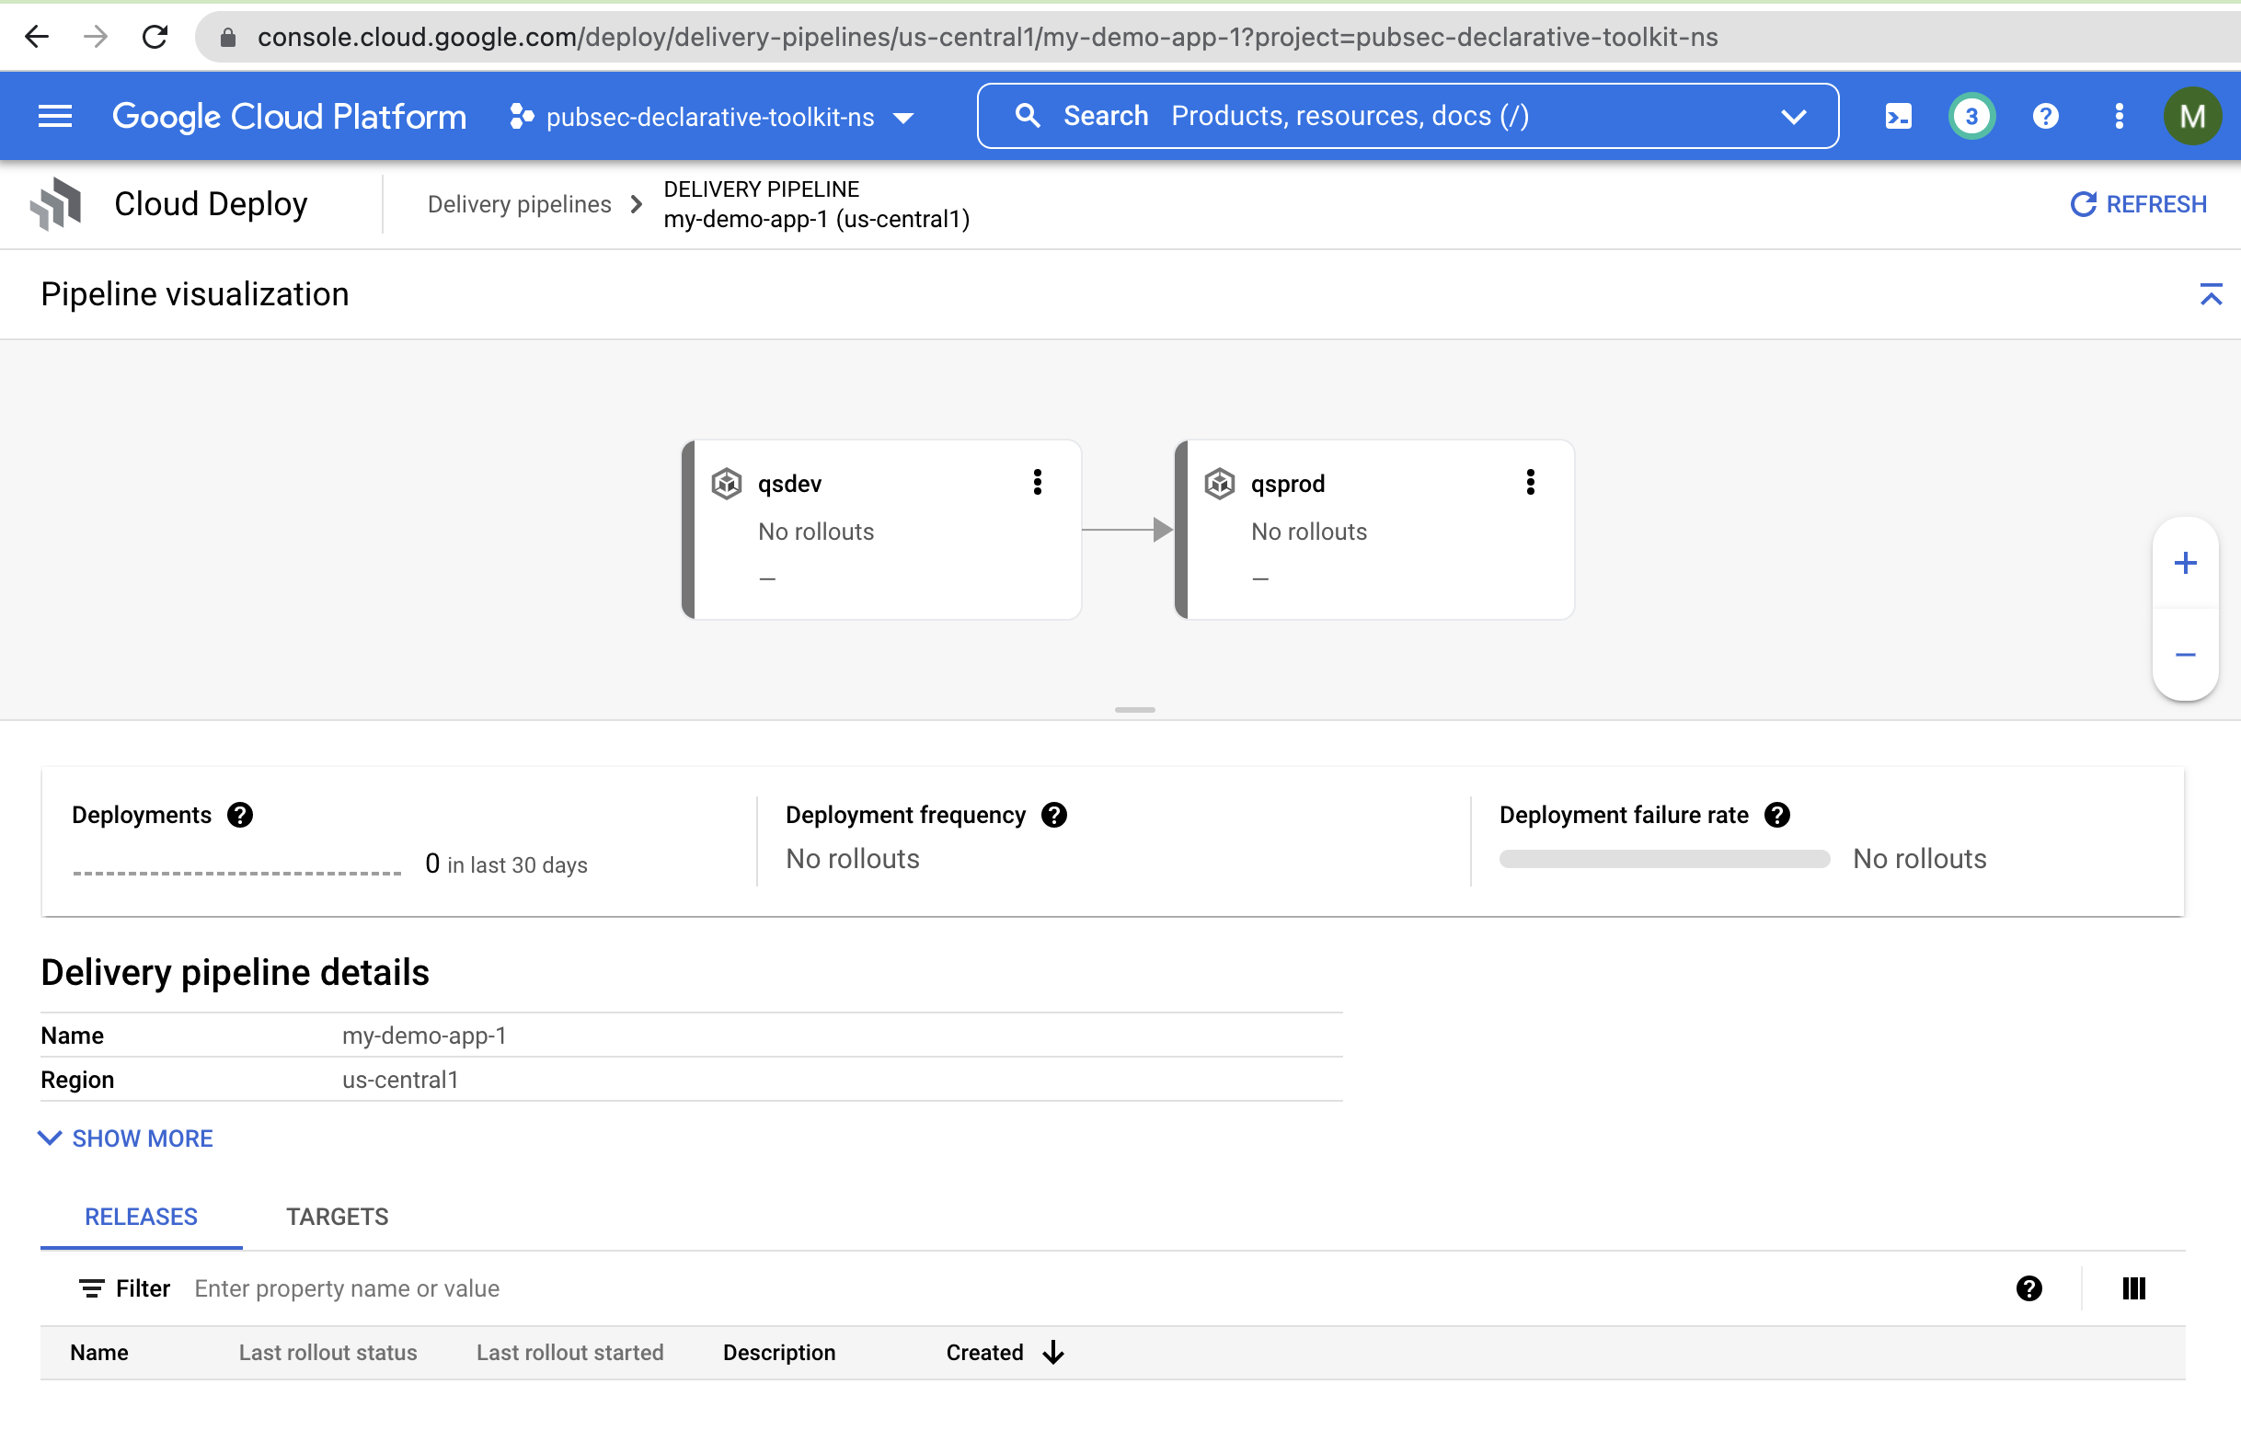Zoom in pipeline visualization with plus
Image resolution: width=2241 pixels, height=1453 pixels.
(x=2185, y=564)
